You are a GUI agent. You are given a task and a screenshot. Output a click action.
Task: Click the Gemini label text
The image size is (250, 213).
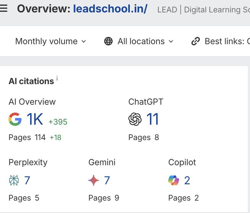102,162
